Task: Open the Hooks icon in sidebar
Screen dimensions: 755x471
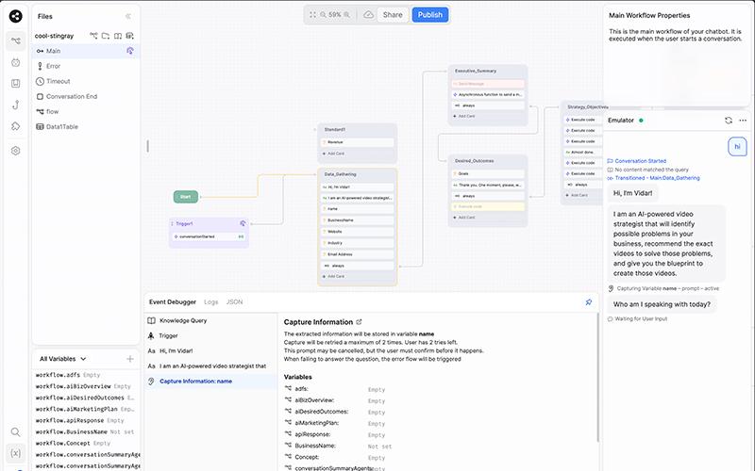Action: 15,105
